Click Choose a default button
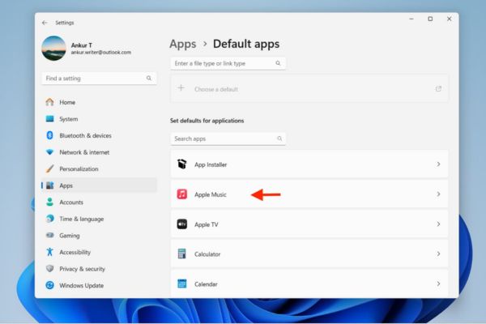The width and height of the screenshot is (486, 324). pos(215,89)
